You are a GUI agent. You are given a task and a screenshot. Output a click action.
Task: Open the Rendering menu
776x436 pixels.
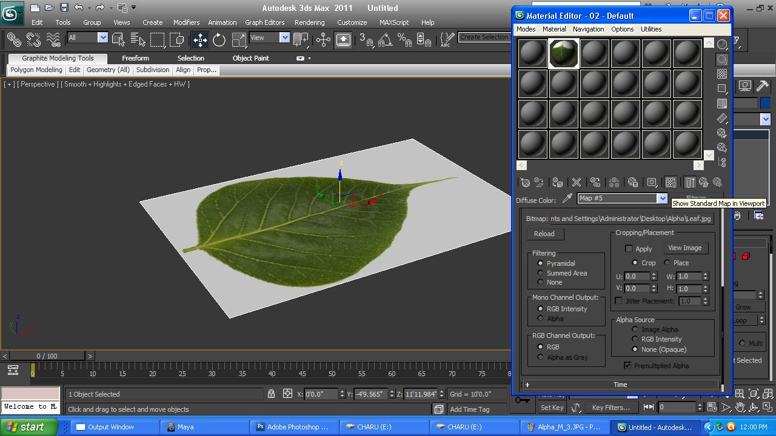tap(310, 22)
